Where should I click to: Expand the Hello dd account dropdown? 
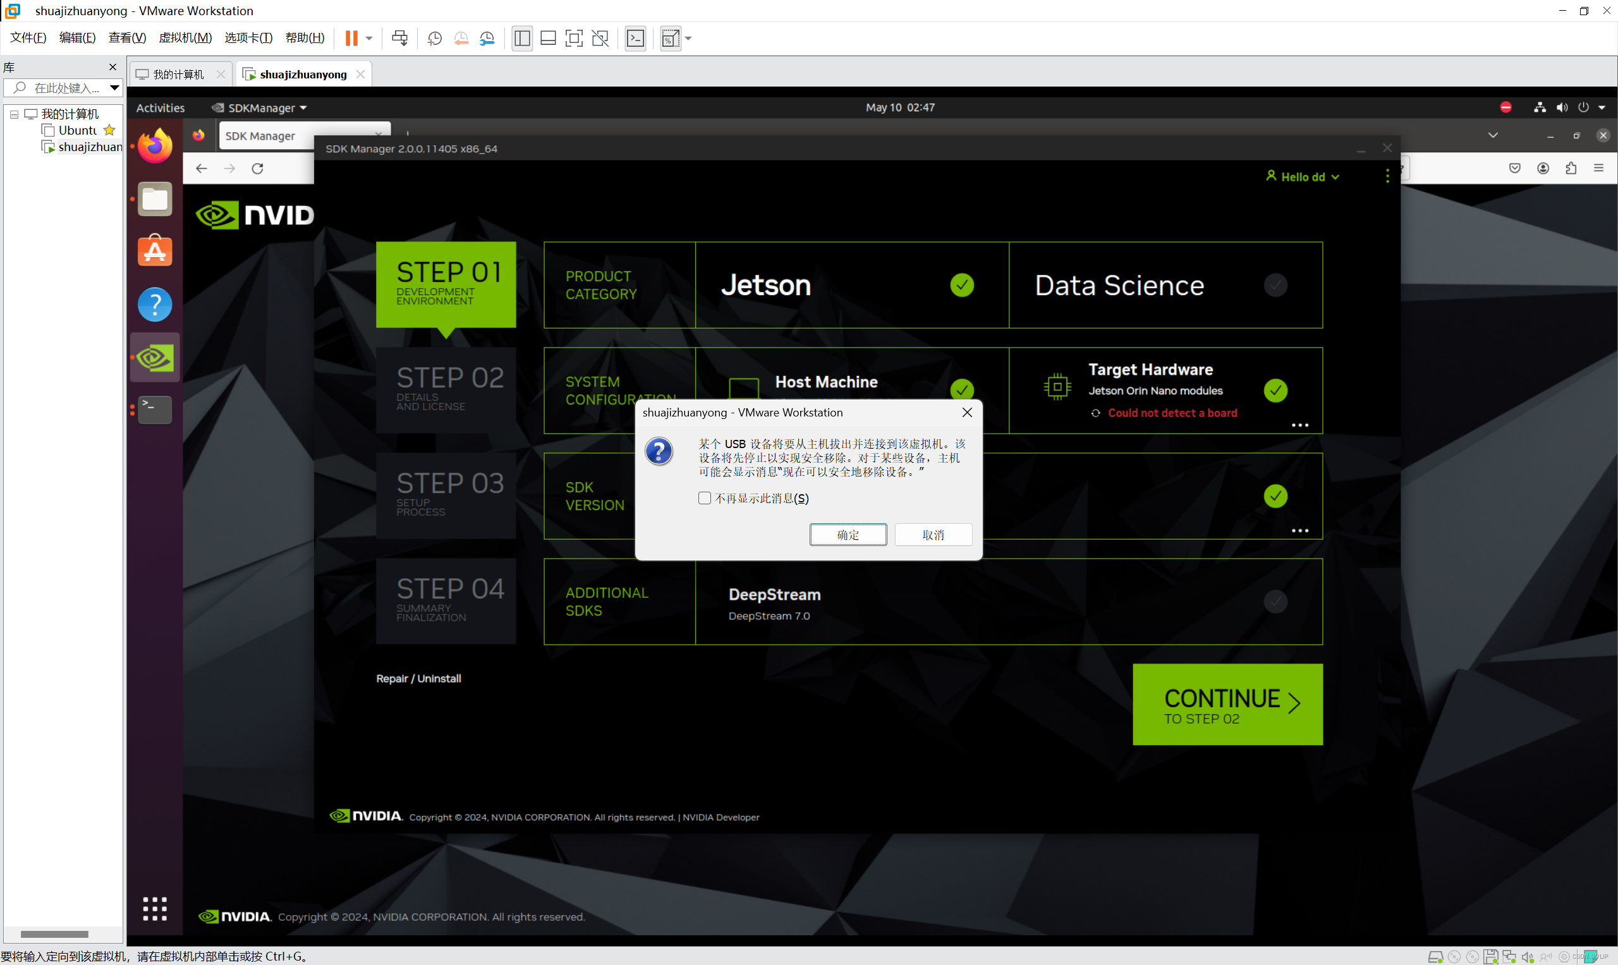[1304, 177]
